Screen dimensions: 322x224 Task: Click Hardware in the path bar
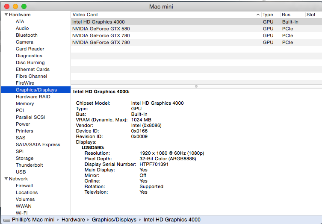(x=73, y=220)
